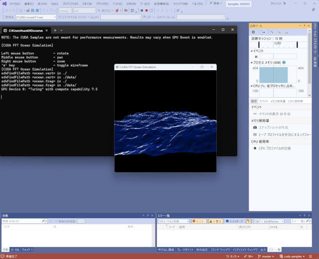Collapse the process memory graph section

coord(251,62)
